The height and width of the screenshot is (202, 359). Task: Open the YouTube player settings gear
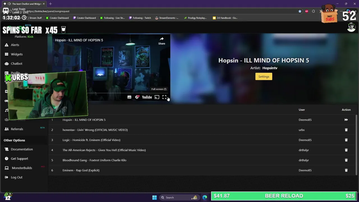(x=137, y=97)
